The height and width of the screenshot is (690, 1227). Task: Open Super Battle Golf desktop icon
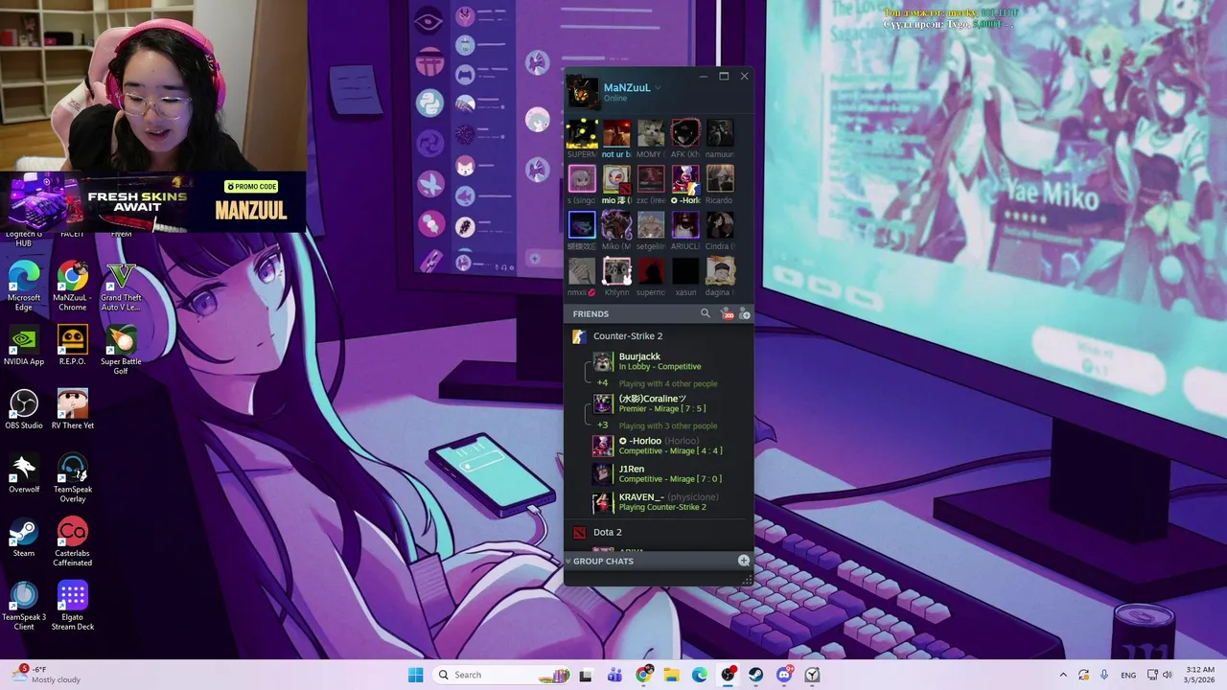121,350
